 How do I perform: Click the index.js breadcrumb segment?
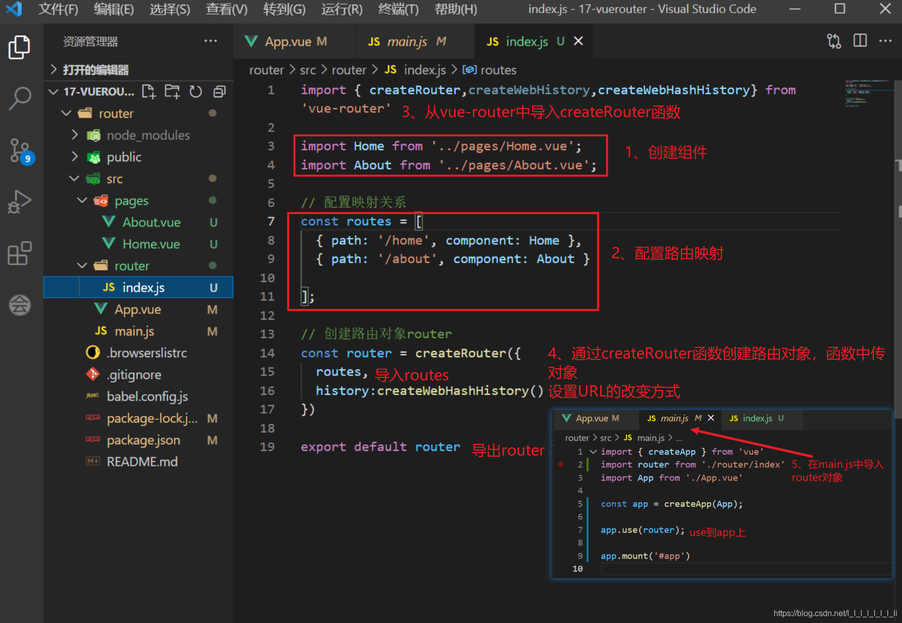(425, 70)
